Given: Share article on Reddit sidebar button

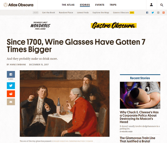Looking at the screenshot, I should click(x=11, y=94).
